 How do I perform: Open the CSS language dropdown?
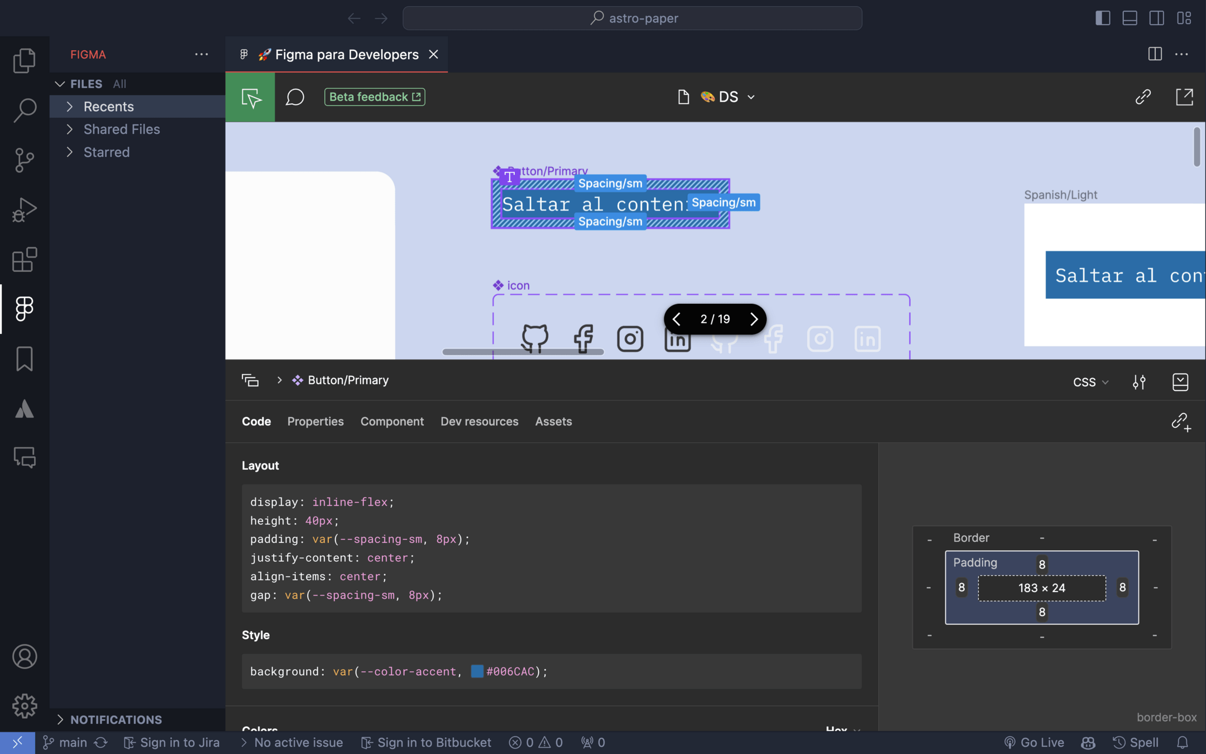1090,382
